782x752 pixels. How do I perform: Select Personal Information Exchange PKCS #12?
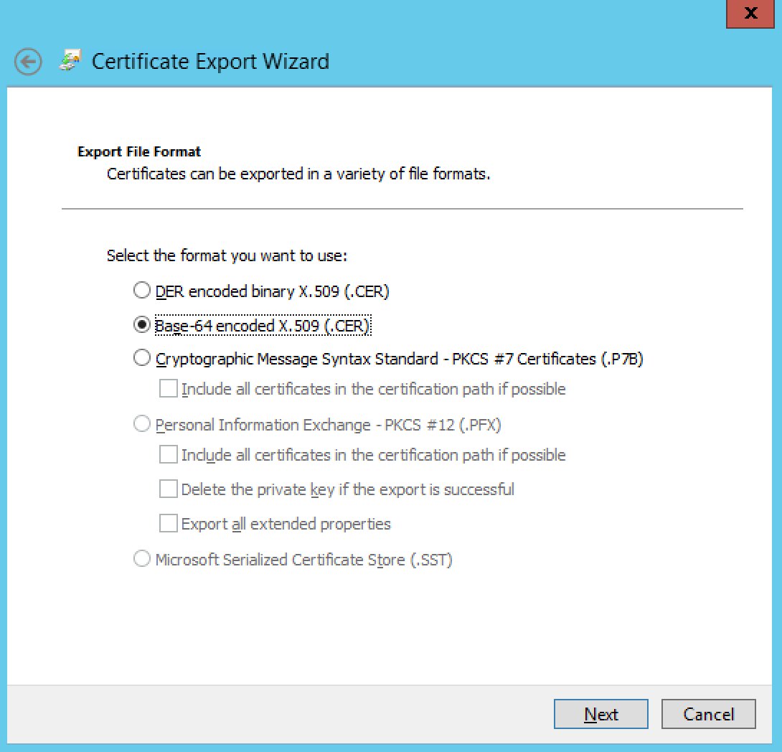(141, 425)
